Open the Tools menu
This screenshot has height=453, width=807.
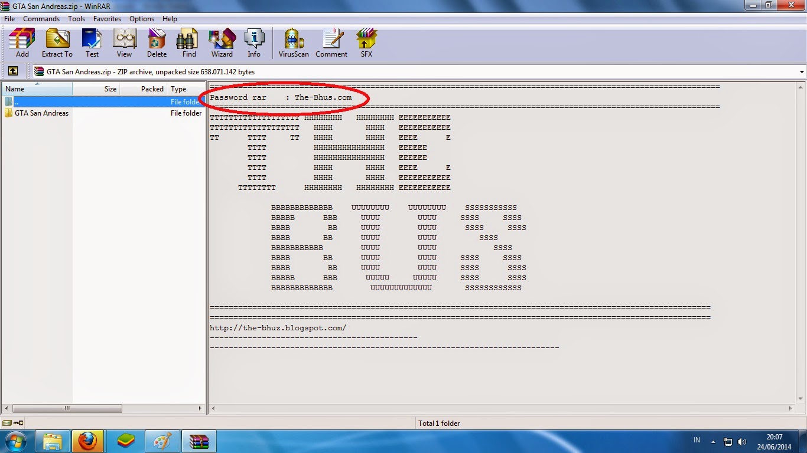76,19
